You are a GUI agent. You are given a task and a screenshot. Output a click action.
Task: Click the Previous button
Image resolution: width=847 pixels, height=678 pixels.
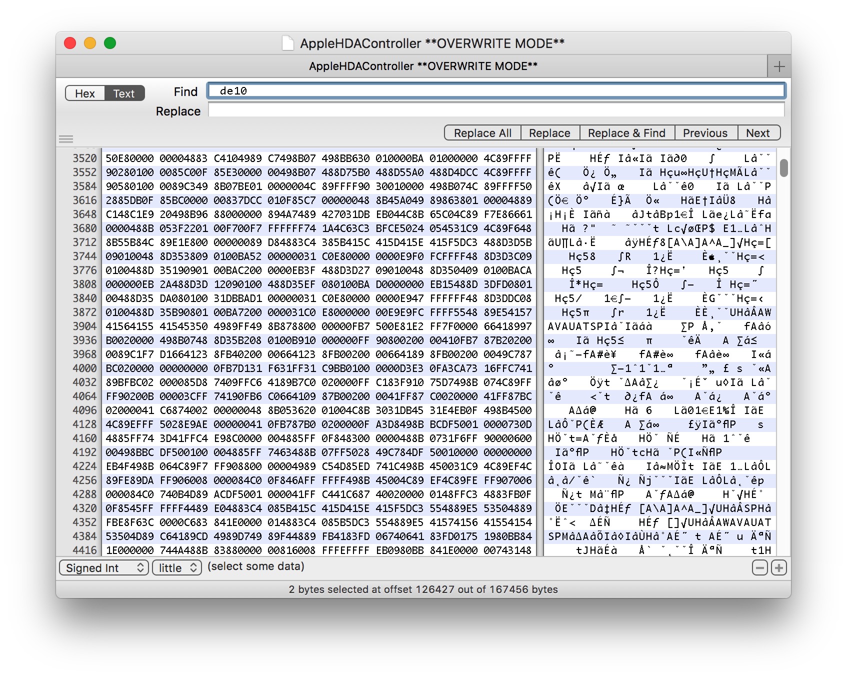pos(705,133)
